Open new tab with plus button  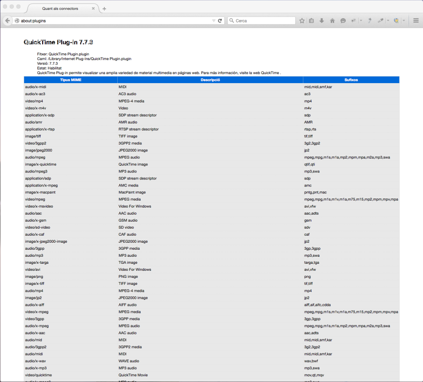click(104, 9)
